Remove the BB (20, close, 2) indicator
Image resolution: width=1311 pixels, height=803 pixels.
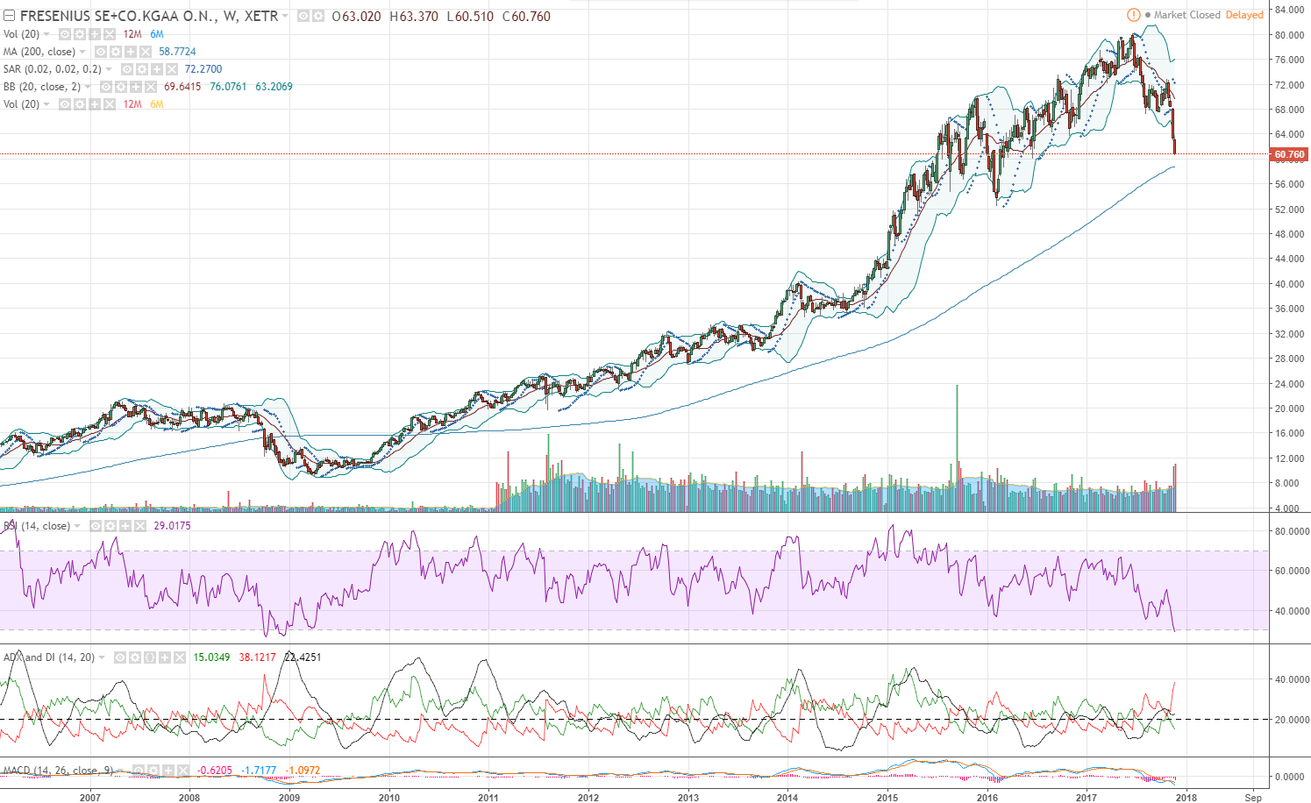pyautogui.click(x=151, y=87)
